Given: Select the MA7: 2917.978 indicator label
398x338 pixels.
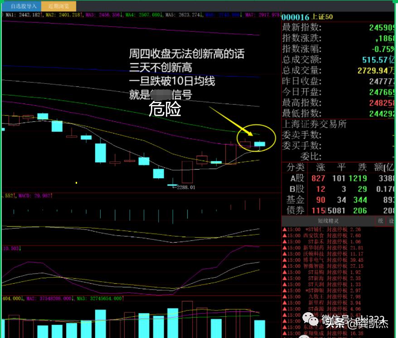Looking at the screenshot, I should pos(262,15).
